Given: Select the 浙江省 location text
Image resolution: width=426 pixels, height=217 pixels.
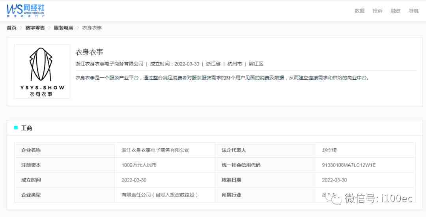Looking at the screenshot, I should [213, 64].
